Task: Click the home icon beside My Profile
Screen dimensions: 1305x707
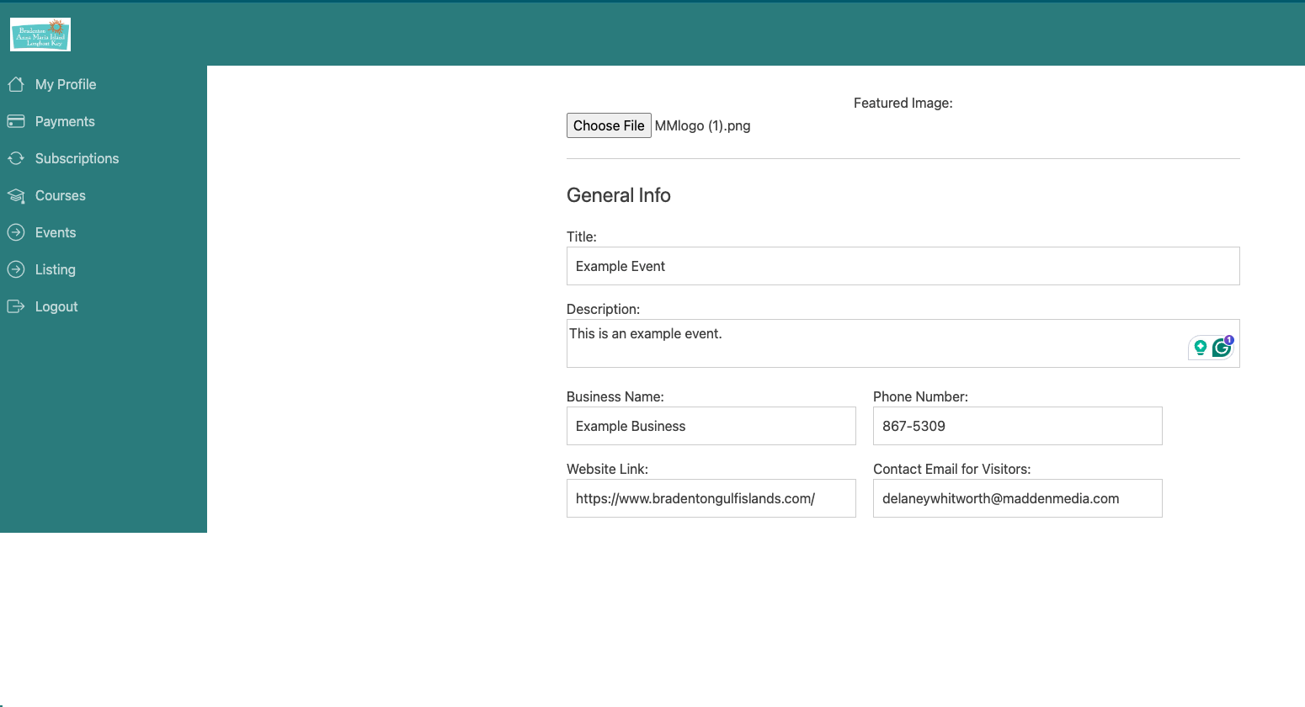Action: [16, 84]
